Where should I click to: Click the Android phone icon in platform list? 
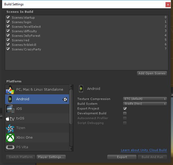click(10, 99)
